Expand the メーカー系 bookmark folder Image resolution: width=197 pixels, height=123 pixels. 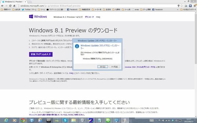[x=97, y=10]
